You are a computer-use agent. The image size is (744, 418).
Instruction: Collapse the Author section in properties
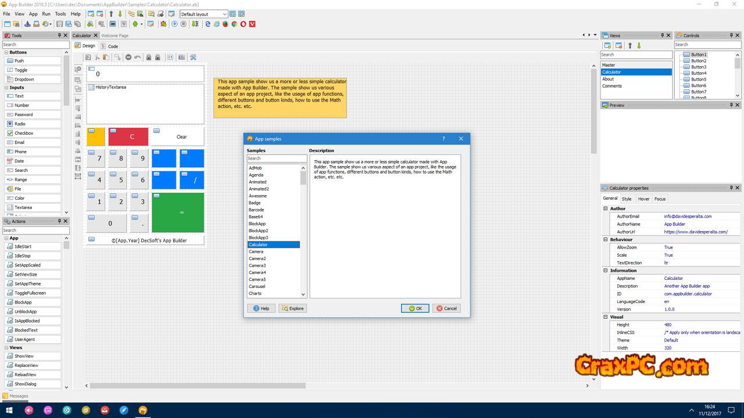click(605, 208)
